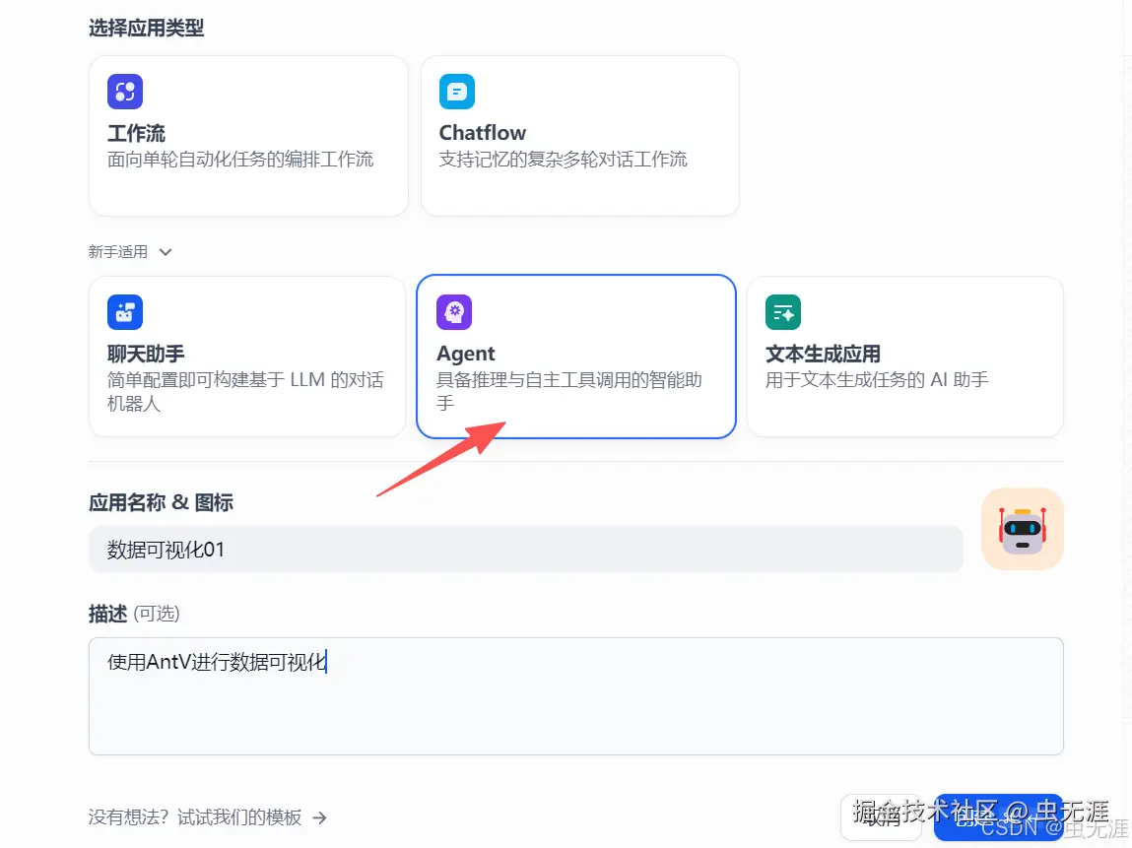The height and width of the screenshot is (848, 1132).
Task: Click the 工作流 card title text
Action: point(135,133)
